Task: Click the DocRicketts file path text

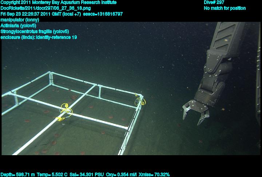Action: pyautogui.click(x=46, y=8)
